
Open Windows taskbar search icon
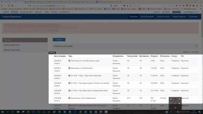(x=8, y=112)
